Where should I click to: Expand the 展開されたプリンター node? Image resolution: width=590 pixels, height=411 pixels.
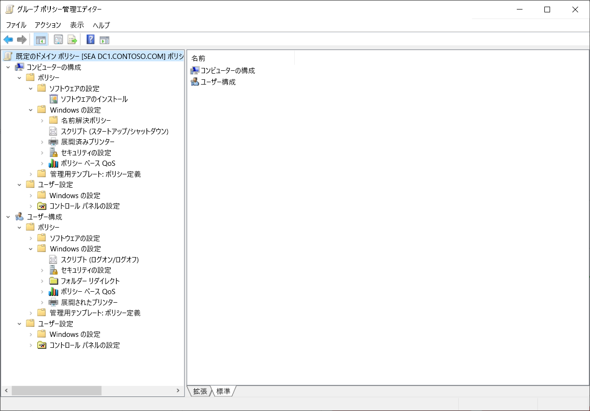pos(42,303)
